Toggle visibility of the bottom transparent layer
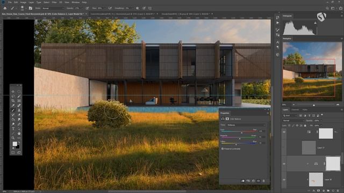Screen dimensions: 344x193 coord(284,180)
